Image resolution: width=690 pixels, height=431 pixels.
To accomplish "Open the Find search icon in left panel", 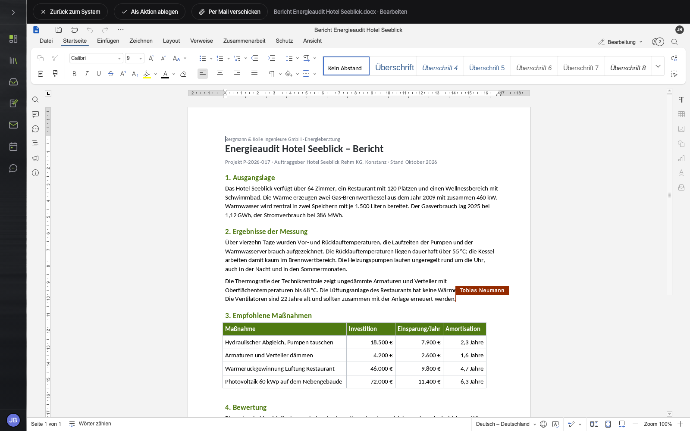I will (x=35, y=100).
